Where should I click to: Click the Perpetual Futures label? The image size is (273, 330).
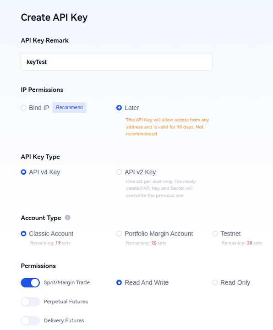tap(66, 302)
